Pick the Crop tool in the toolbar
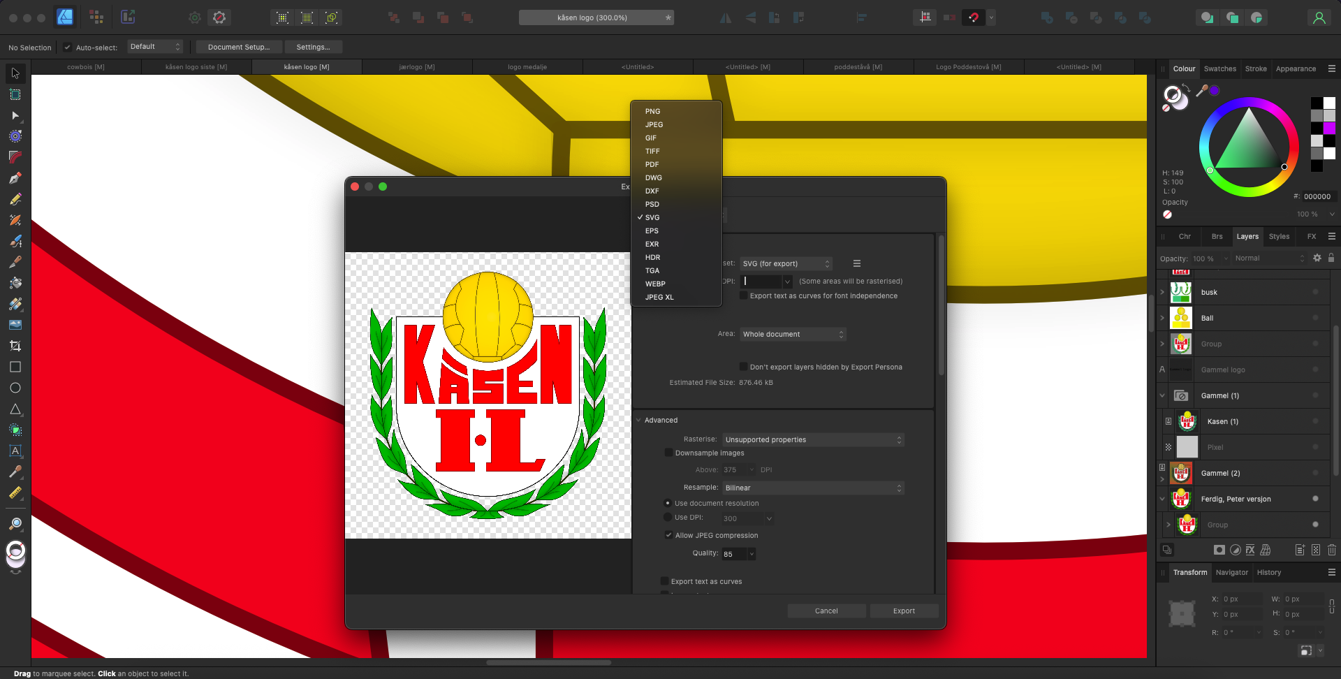Viewport: 1341px width, 679px height. (x=15, y=346)
